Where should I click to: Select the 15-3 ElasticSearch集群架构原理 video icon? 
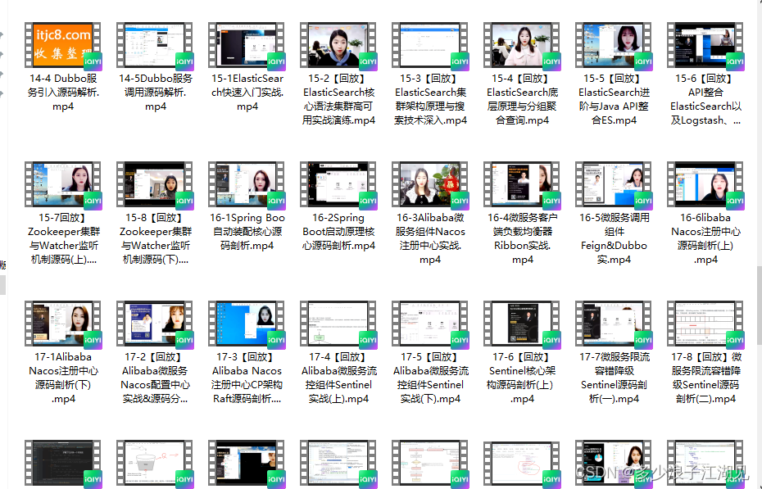430,45
